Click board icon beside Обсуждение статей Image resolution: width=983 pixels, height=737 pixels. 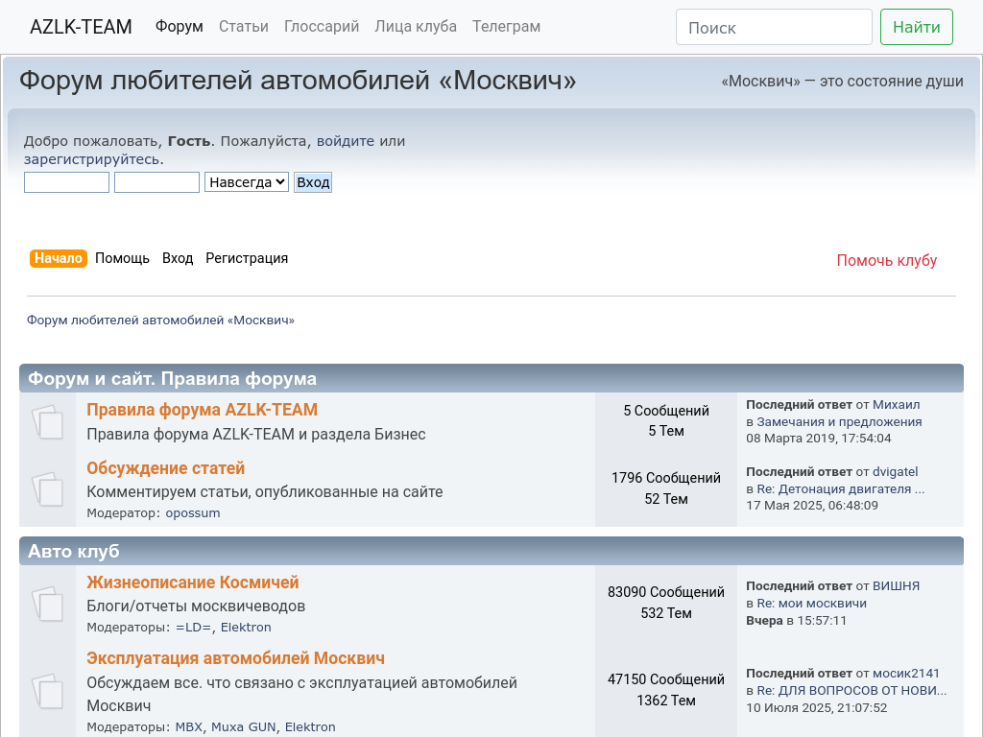point(47,488)
